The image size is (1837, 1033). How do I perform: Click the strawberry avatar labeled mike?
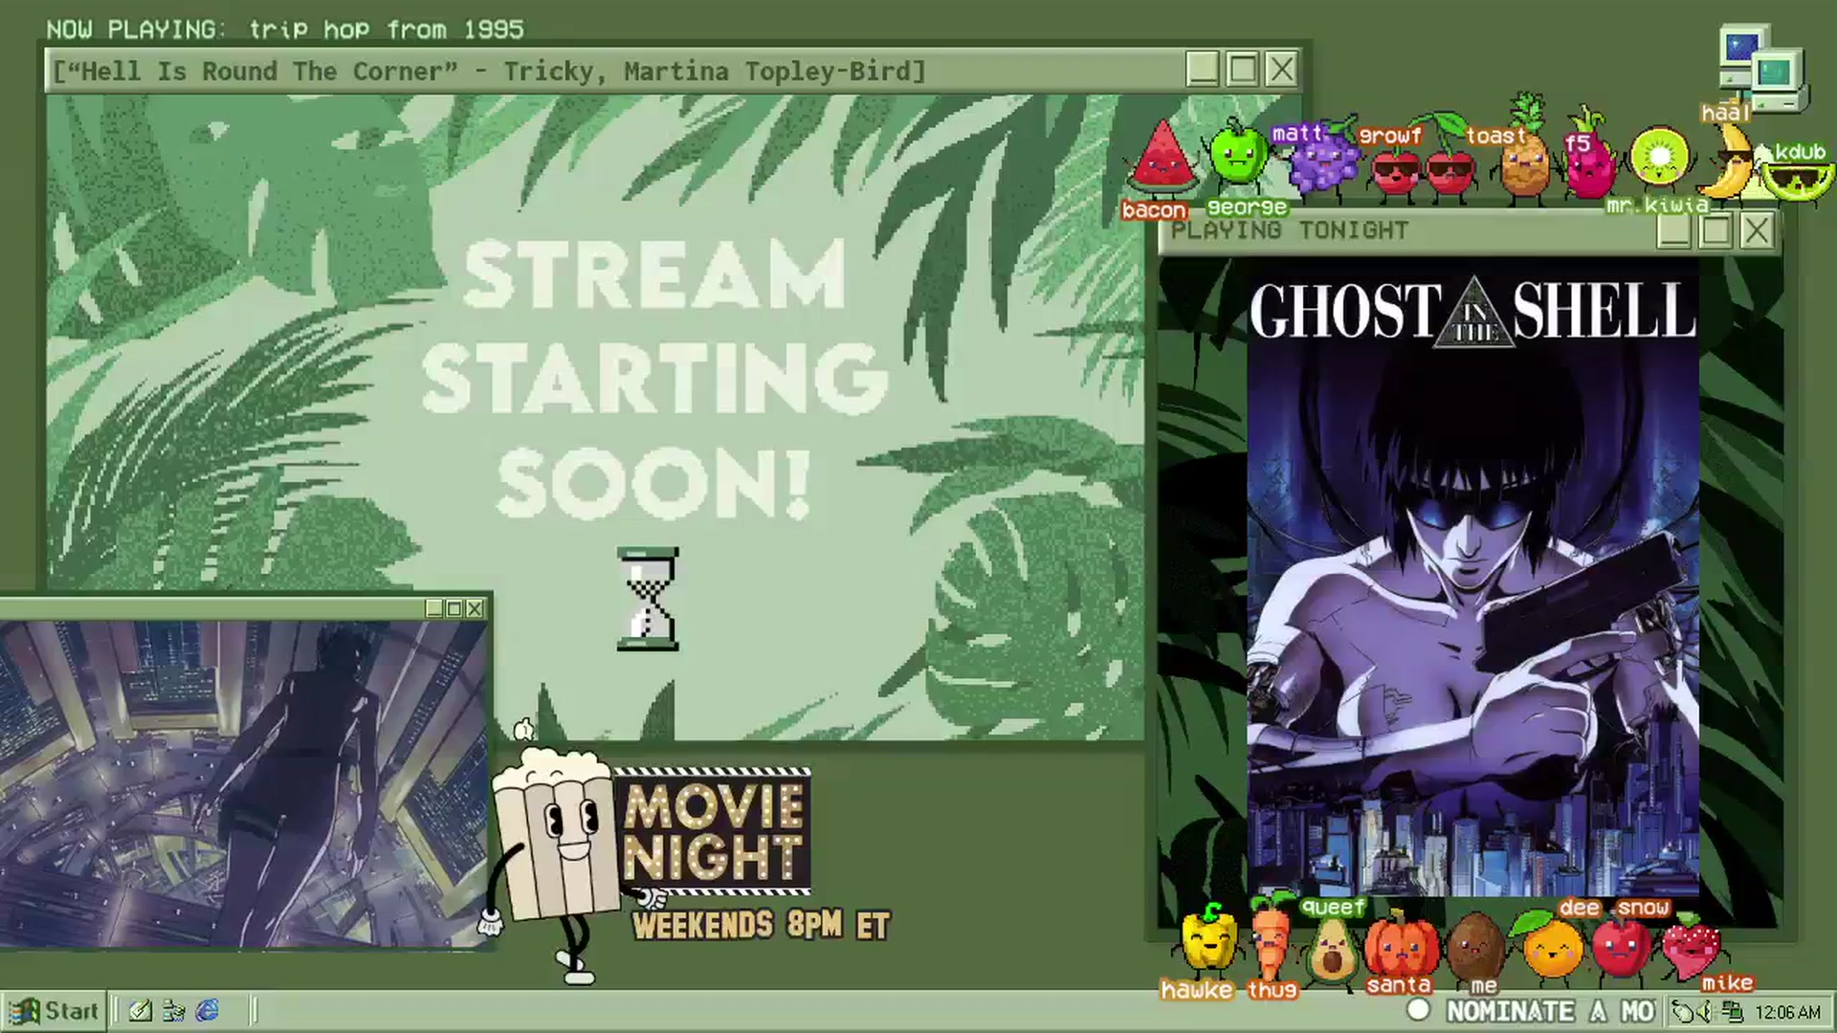(1692, 947)
